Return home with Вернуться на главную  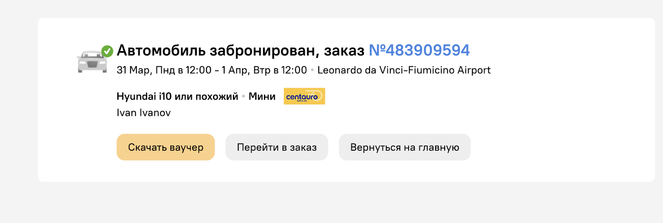(x=405, y=147)
